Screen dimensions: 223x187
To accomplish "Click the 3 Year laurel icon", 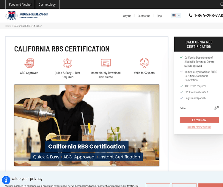I will (144, 63).
